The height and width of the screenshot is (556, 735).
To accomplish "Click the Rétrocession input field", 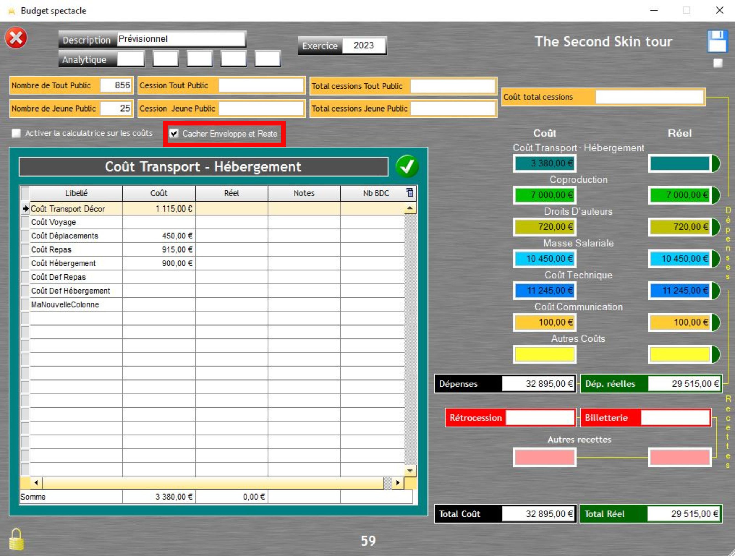I will point(540,417).
